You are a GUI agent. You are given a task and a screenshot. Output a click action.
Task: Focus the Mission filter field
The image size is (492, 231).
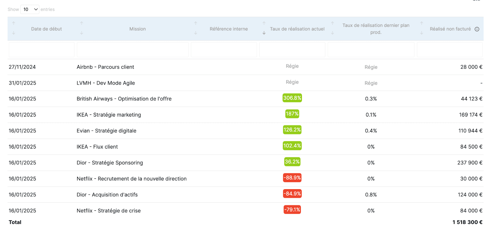pyautogui.click(x=133, y=50)
